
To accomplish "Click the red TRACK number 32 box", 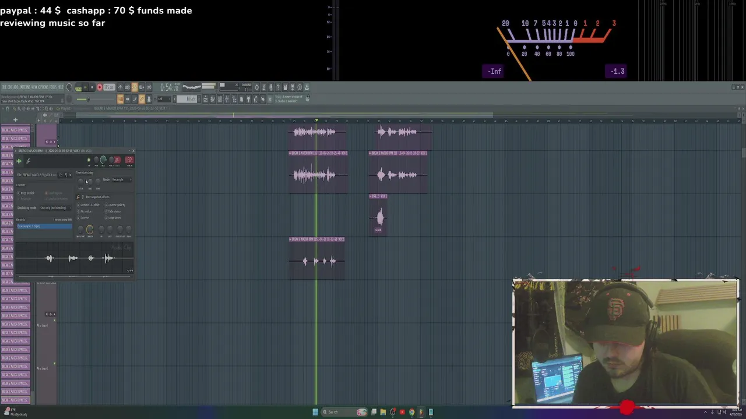I will (x=129, y=159).
